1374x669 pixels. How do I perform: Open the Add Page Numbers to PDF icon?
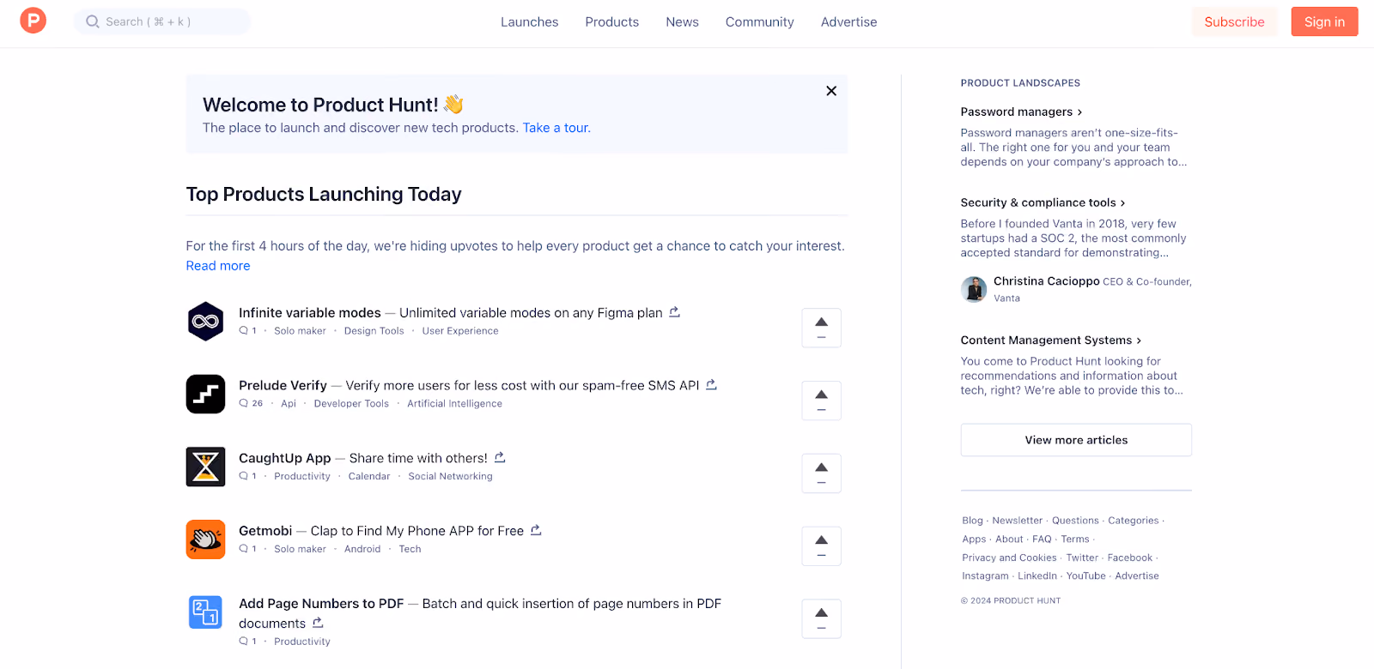205,612
